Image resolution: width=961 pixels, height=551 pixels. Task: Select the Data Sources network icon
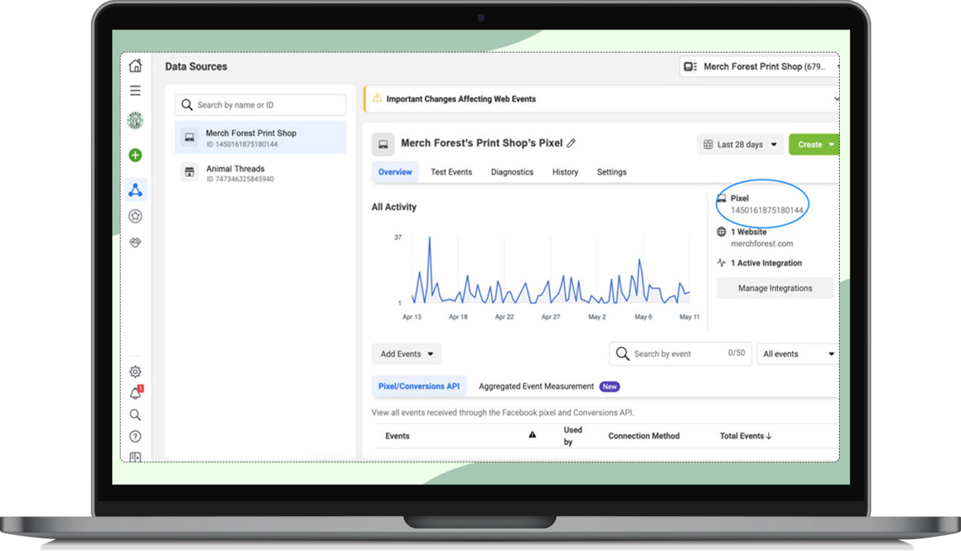(x=135, y=190)
